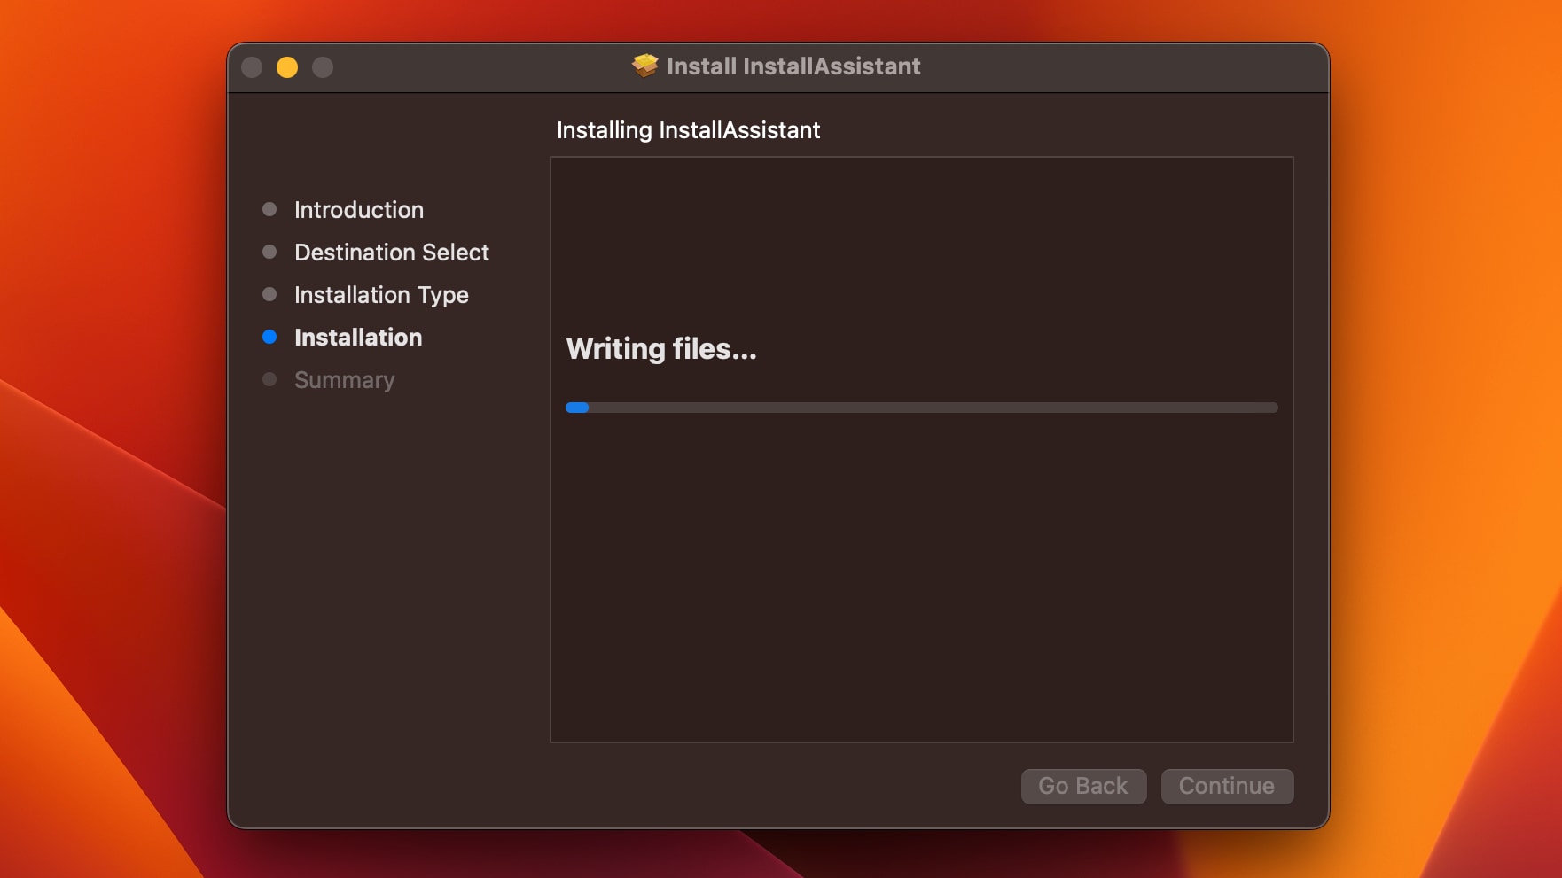
Task: Select the blue Installation step indicator
Action: [270, 337]
